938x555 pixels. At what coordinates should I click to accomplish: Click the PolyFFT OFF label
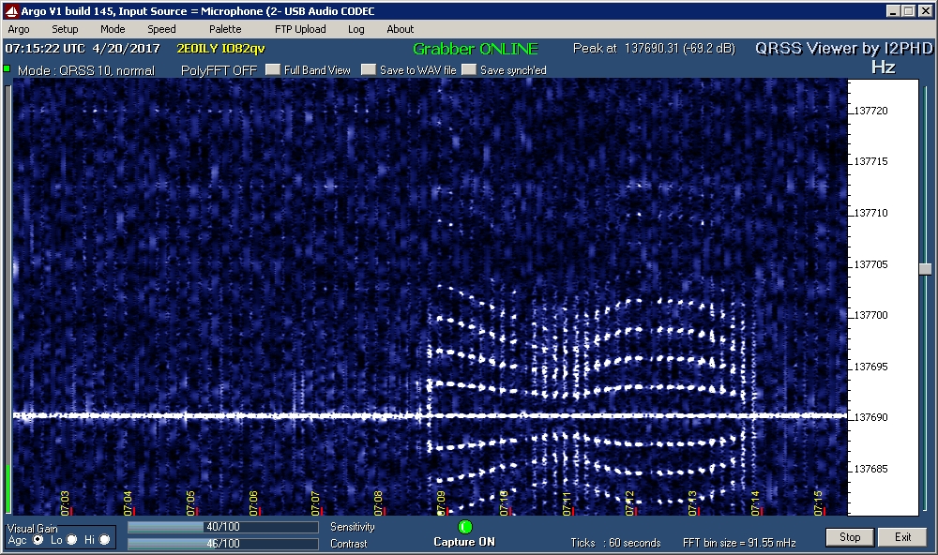pyautogui.click(x=219, y=70)
